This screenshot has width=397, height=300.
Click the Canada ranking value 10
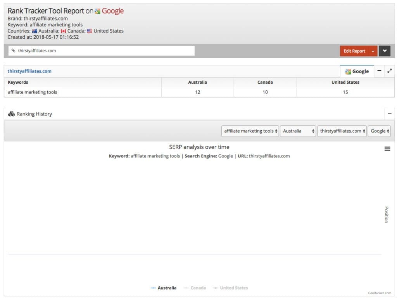[x=265, y=92]
